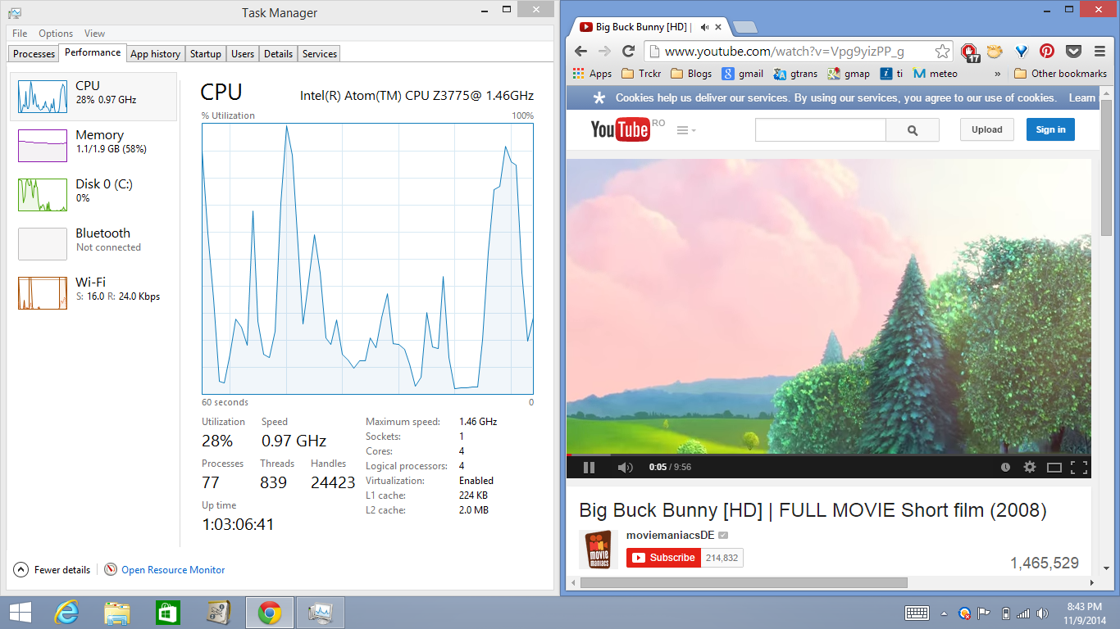1120x629 pixels.
Task: Mute the YouTube player volume
Action: [x=625, y=467]
